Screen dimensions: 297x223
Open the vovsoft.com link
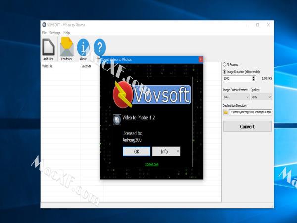[x=152, y=164]
